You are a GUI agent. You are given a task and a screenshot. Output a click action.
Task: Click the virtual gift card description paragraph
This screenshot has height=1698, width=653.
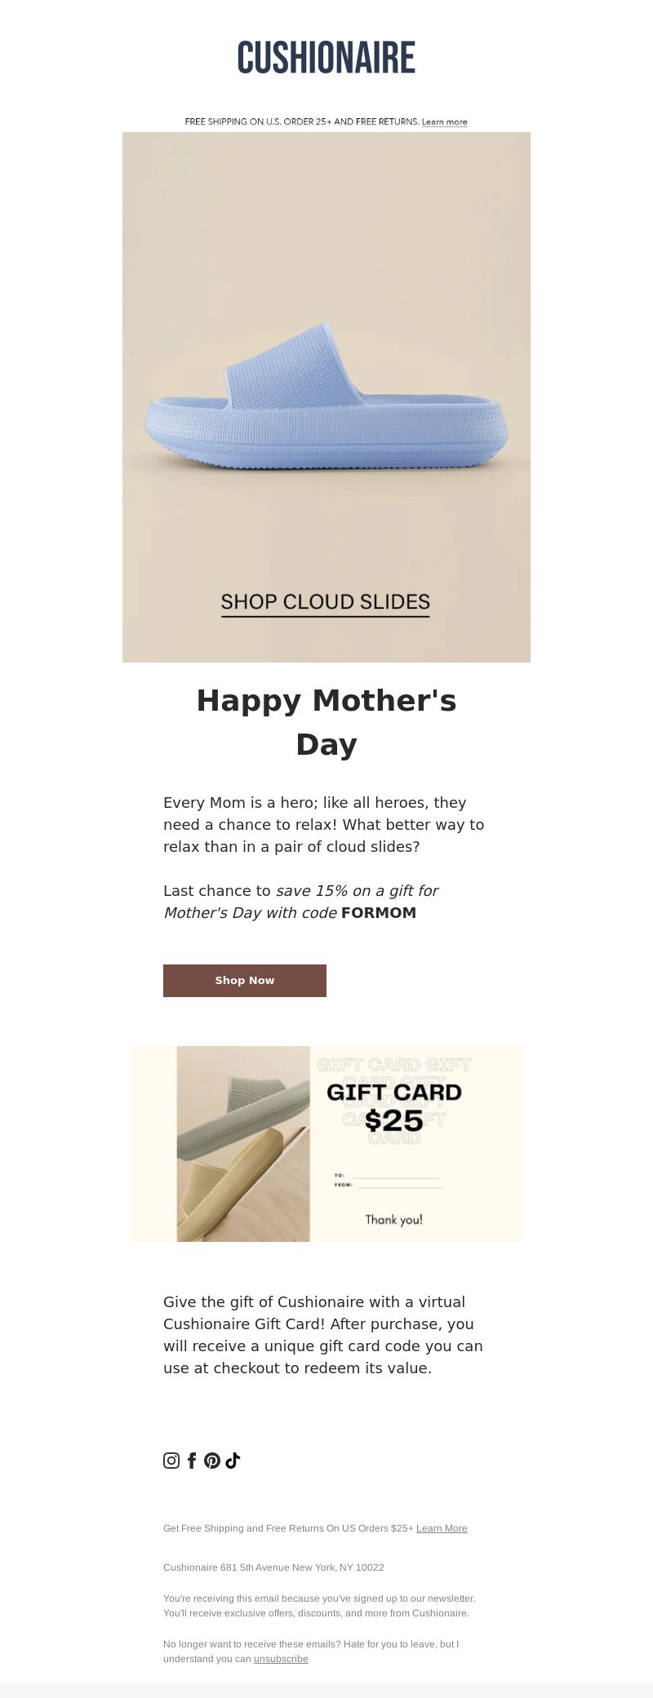tap(324, 1334)
